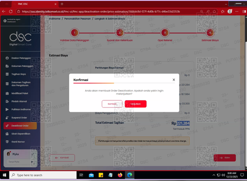Click the bottom Kembali back button
The height and width of the screenshot is (181, 247).
(x=62, y=158)
